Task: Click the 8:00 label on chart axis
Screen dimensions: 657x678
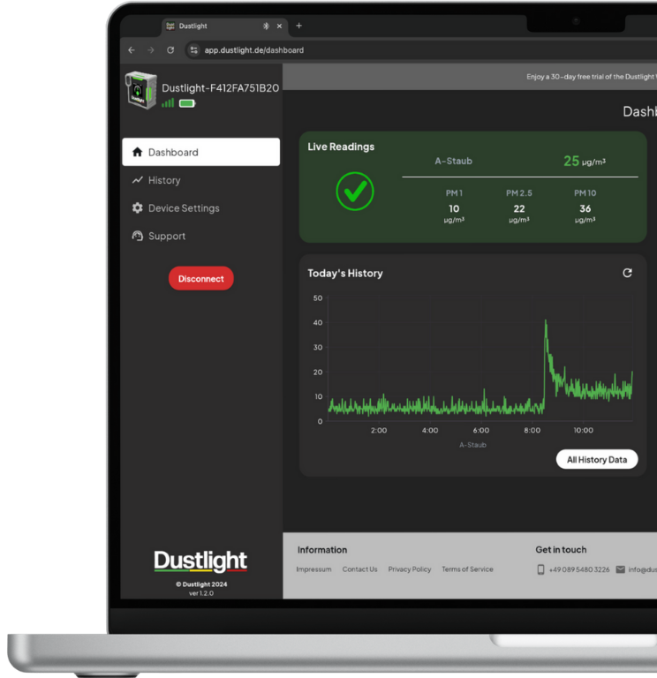Action: pos(532,430)
